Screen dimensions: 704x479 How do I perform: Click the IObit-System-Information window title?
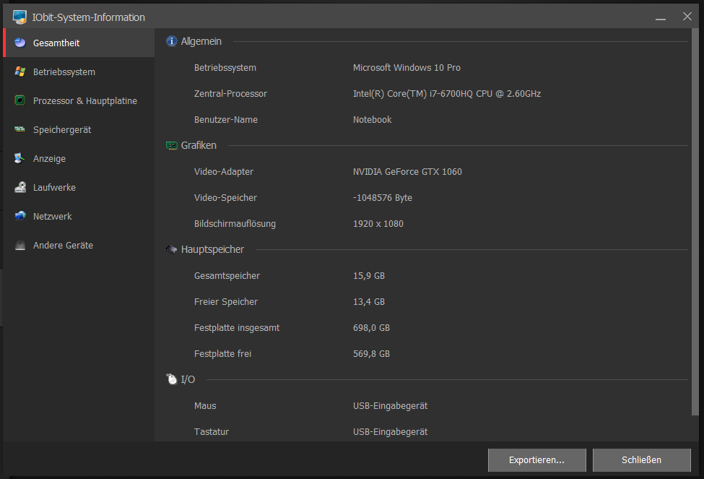88,17
